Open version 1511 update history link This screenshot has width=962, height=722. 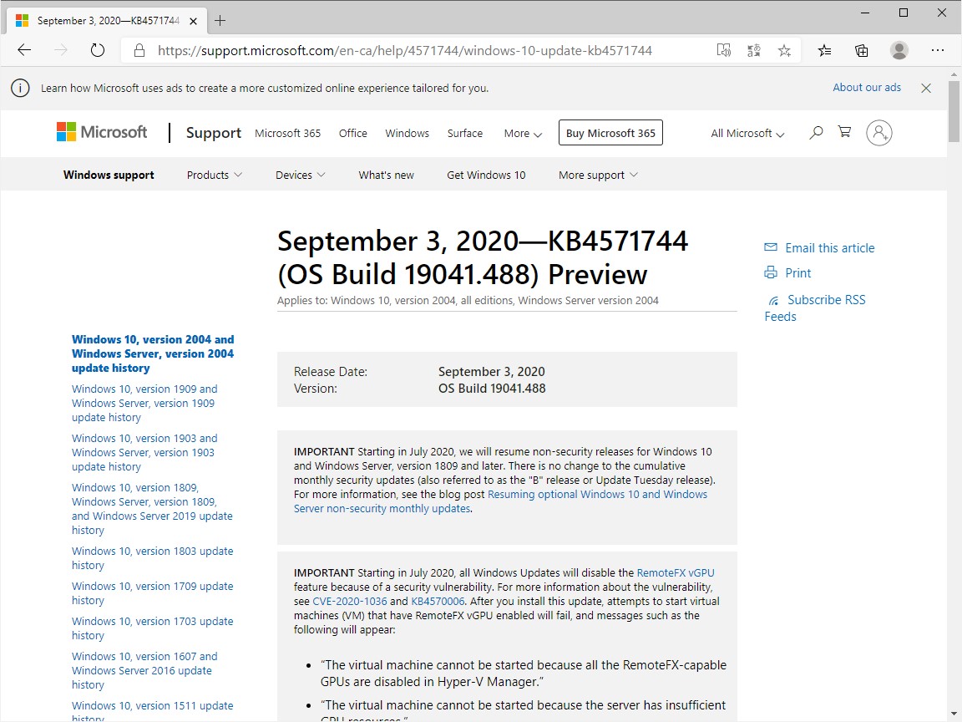point(152,710)
